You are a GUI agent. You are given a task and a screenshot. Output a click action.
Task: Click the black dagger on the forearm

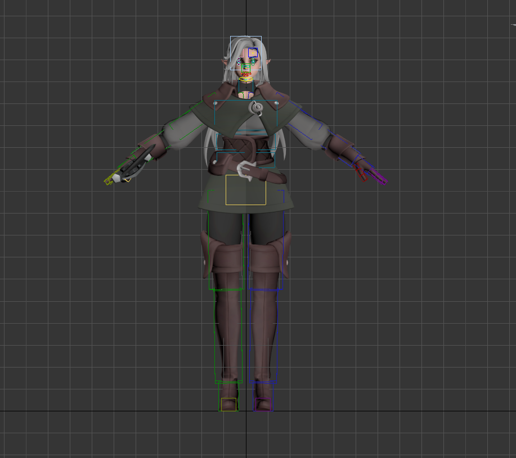coord(135,164)
